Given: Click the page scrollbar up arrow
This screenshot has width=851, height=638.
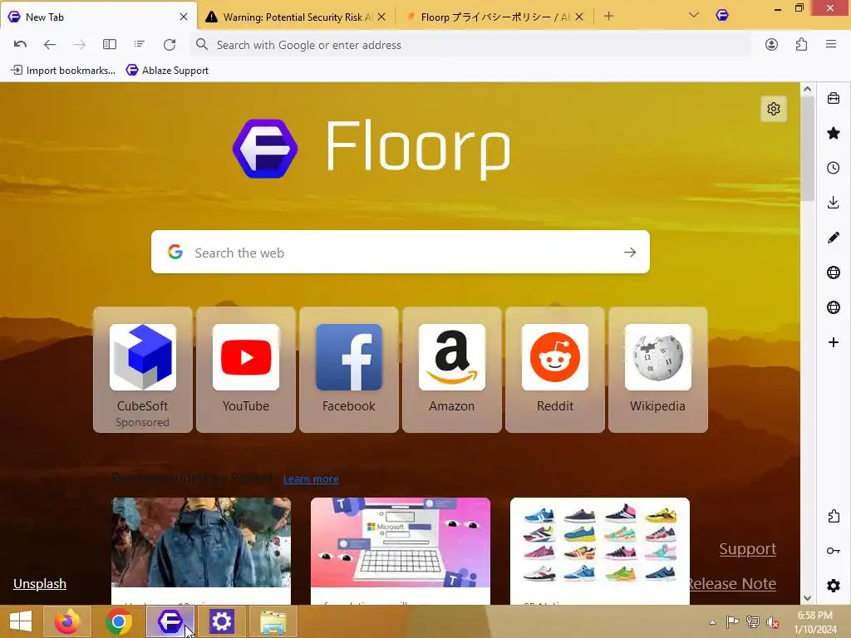Looking at the screenshot, I should [807, 90].
